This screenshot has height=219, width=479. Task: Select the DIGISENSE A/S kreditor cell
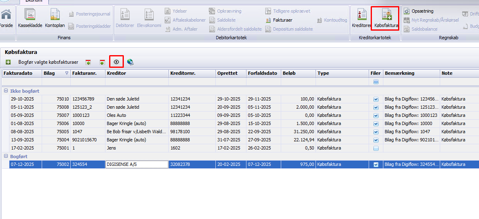point(137,165)
